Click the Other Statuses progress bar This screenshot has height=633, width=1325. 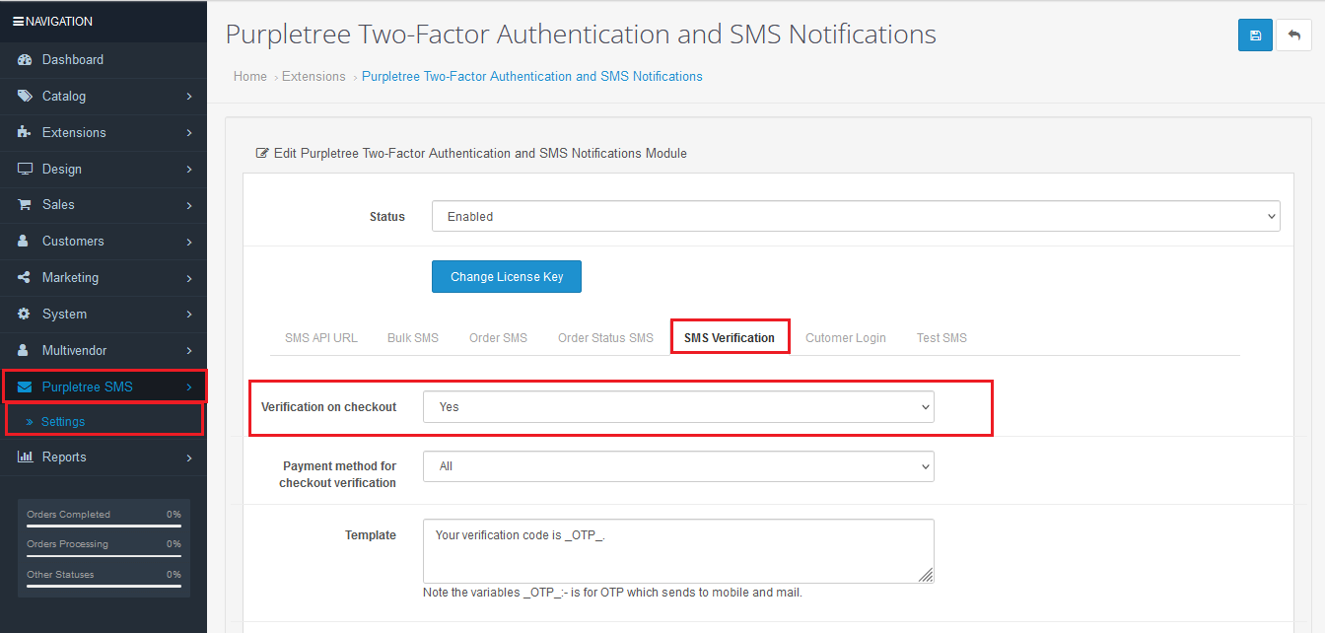pos(104,586)
